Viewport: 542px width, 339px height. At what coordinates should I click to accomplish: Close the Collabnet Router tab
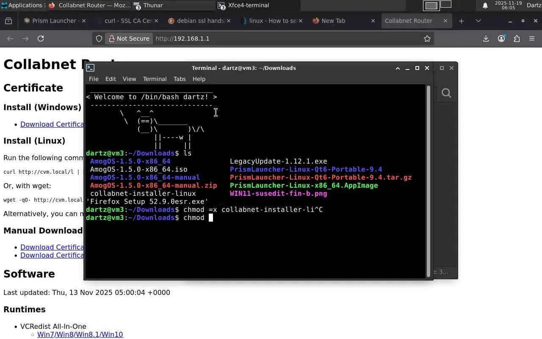pos(445,21)
